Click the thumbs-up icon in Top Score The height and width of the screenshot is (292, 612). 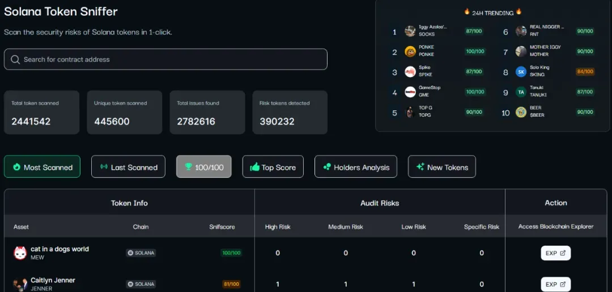[x=255, y=167]
